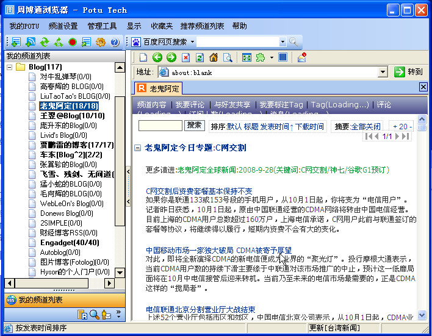Click the 我要评论 link
The width and height of the screenshot is (432, 336).
tap(190, 105)
